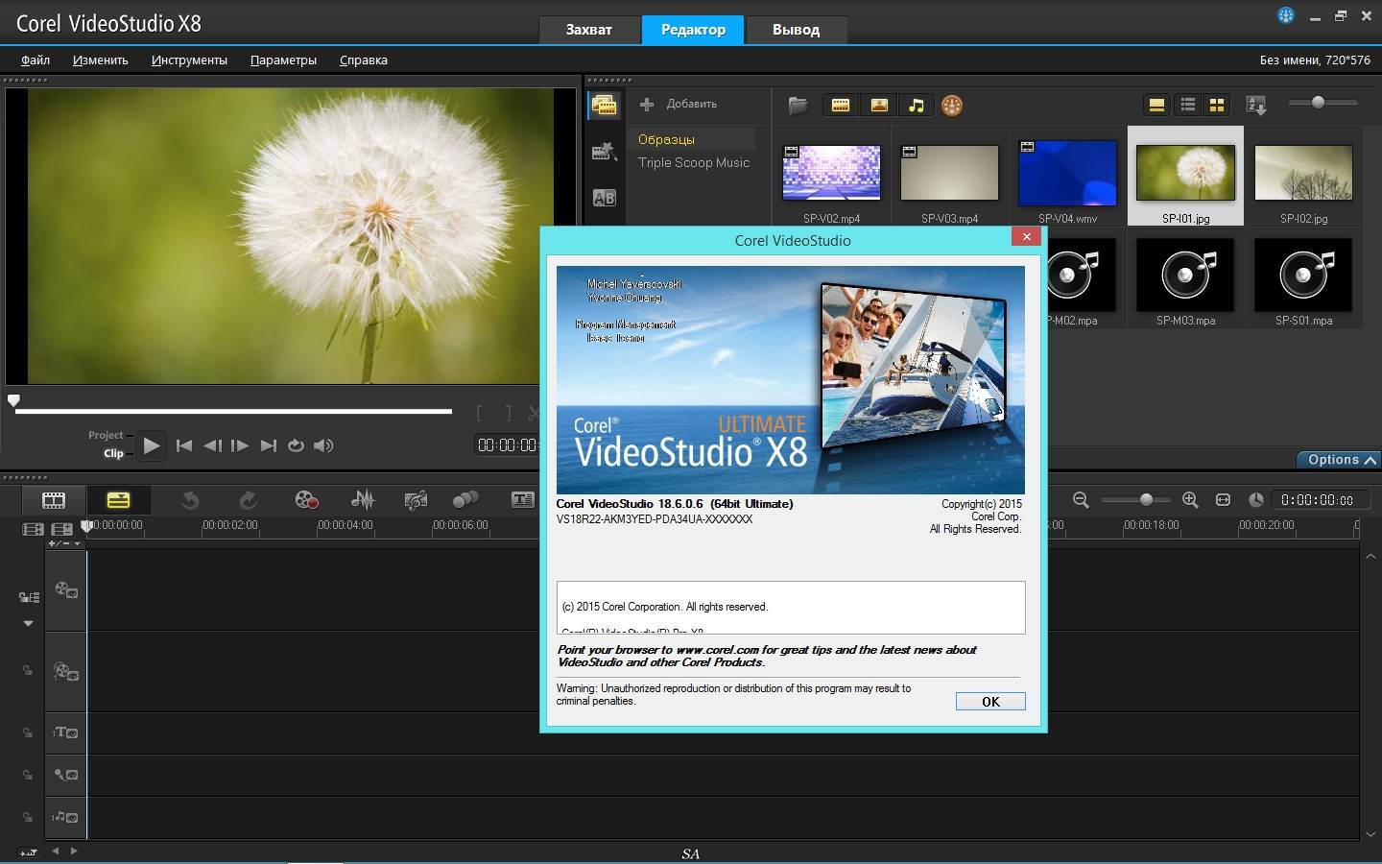The width and height of the screenshot is (1382, 864).
Task: Jump to the start of the project
Action: click(184, 445)
